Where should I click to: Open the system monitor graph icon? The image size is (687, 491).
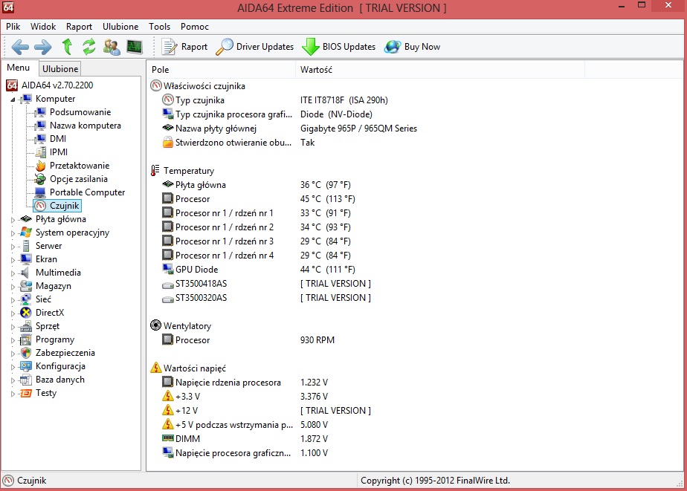(135, 47)
